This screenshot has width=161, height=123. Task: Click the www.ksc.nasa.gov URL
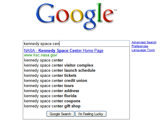(x=41, y=55)
